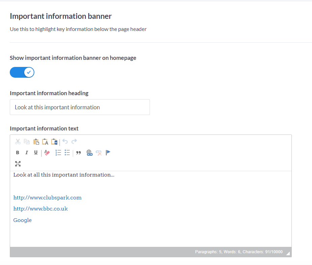This screenshot has width=312, height=265.
Task: Click the Google link in editor
Action: coord(23,220)
